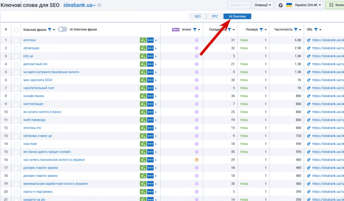Open sort arrow on Інтент column
This screenshot has width=344, height=201.
pyautogui.click(x=199, y=30)
